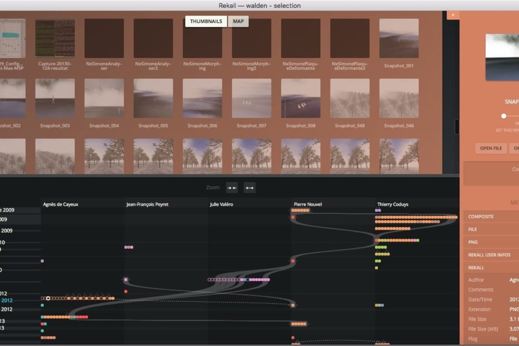
Task: Click the Thierry Coduys column header
Action: pyautogui.click(x=392, y=204)
